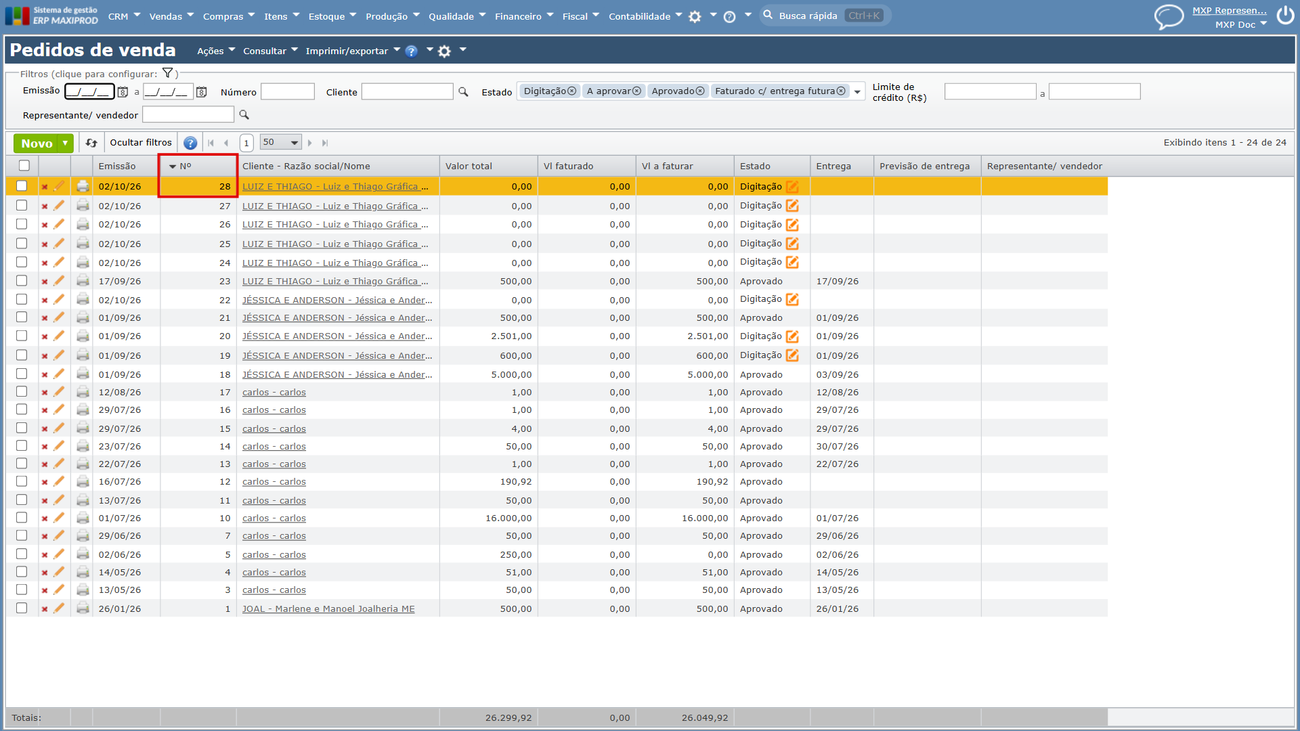The image size is (1300, 731).
Task: Check the checkbox for order number 1
Action: pyautogui.click(x=22, y=608)
